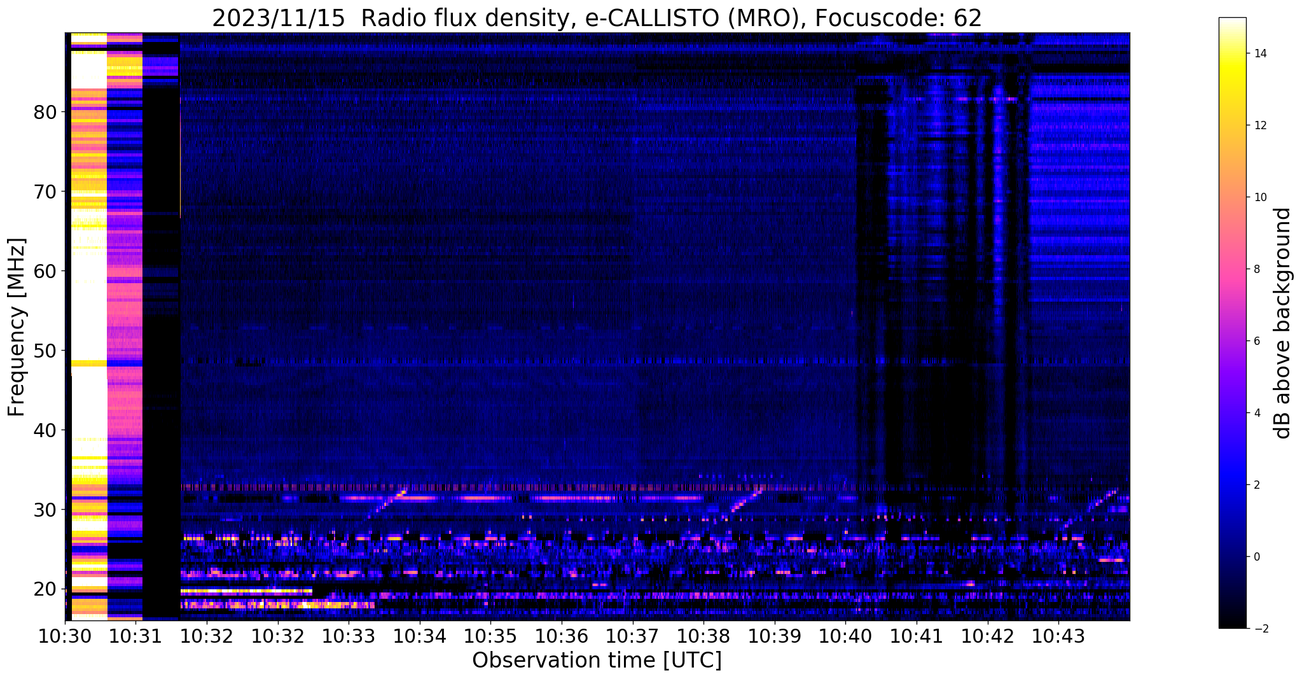This screenshot has height=679, width=1302.
Task: Click the 10:38 time tick label
Action: 703,636
